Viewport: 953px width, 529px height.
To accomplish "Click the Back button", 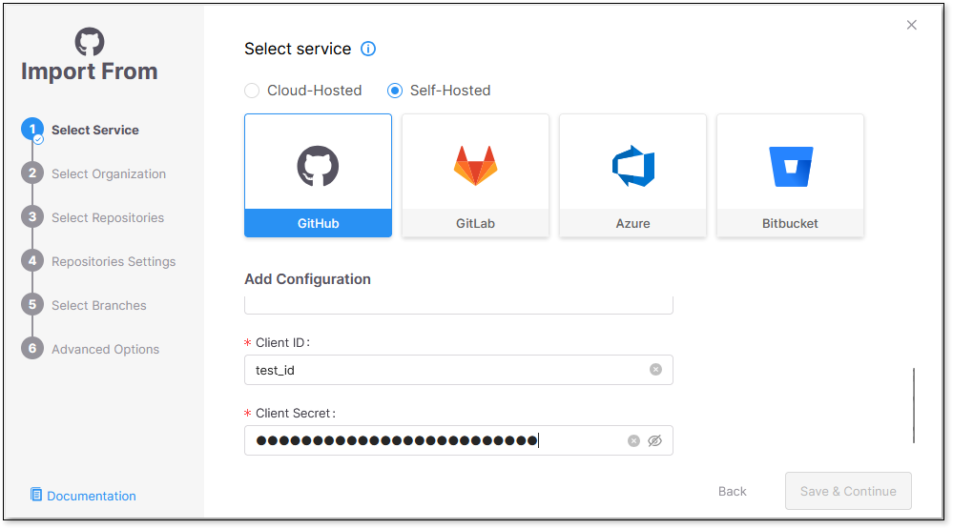I will tap(733, 491).
